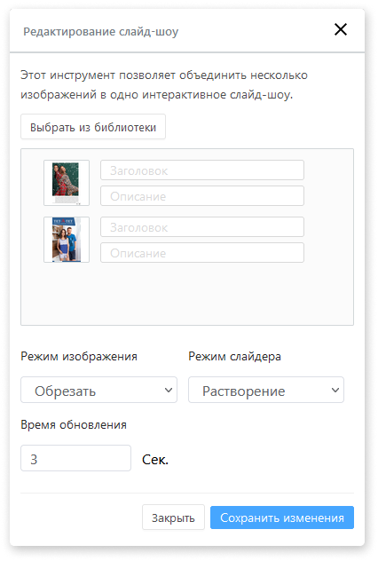Close the slideshow editing dialog with X
378x561 pixels.
[x=341, y=29]
